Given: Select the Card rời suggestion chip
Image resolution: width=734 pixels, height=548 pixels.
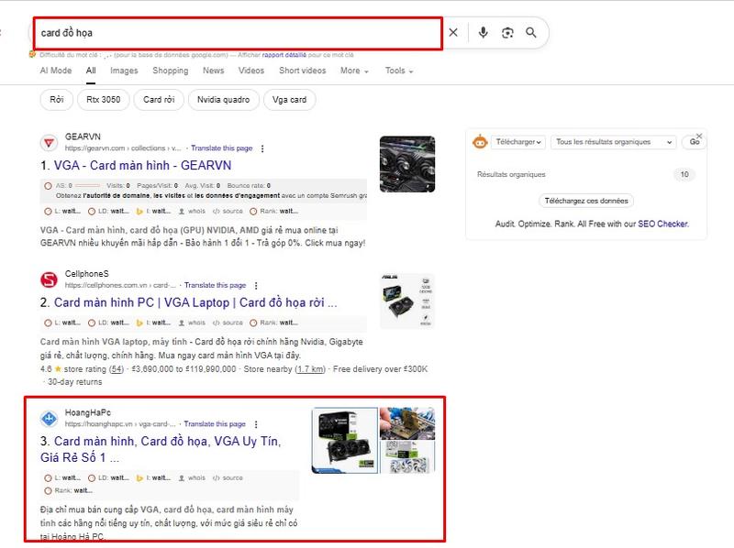Looking at the screenshot, I should (x=159, y=100).
